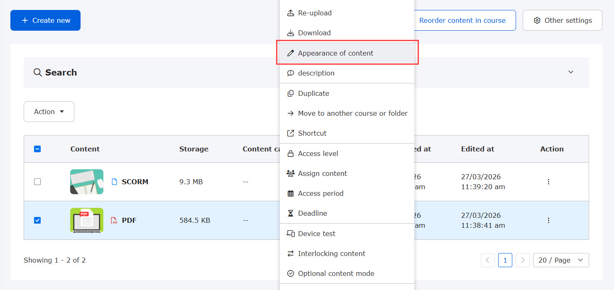Click the Create new button

pyautogui.click(x=45, y=20)
